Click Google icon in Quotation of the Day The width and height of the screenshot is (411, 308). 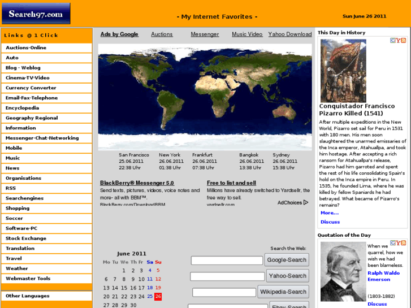(393, 243)
